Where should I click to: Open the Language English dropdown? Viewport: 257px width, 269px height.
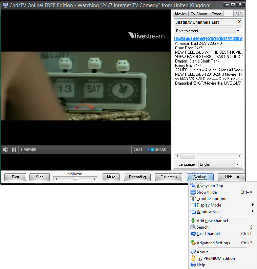(x=237, y=164)
